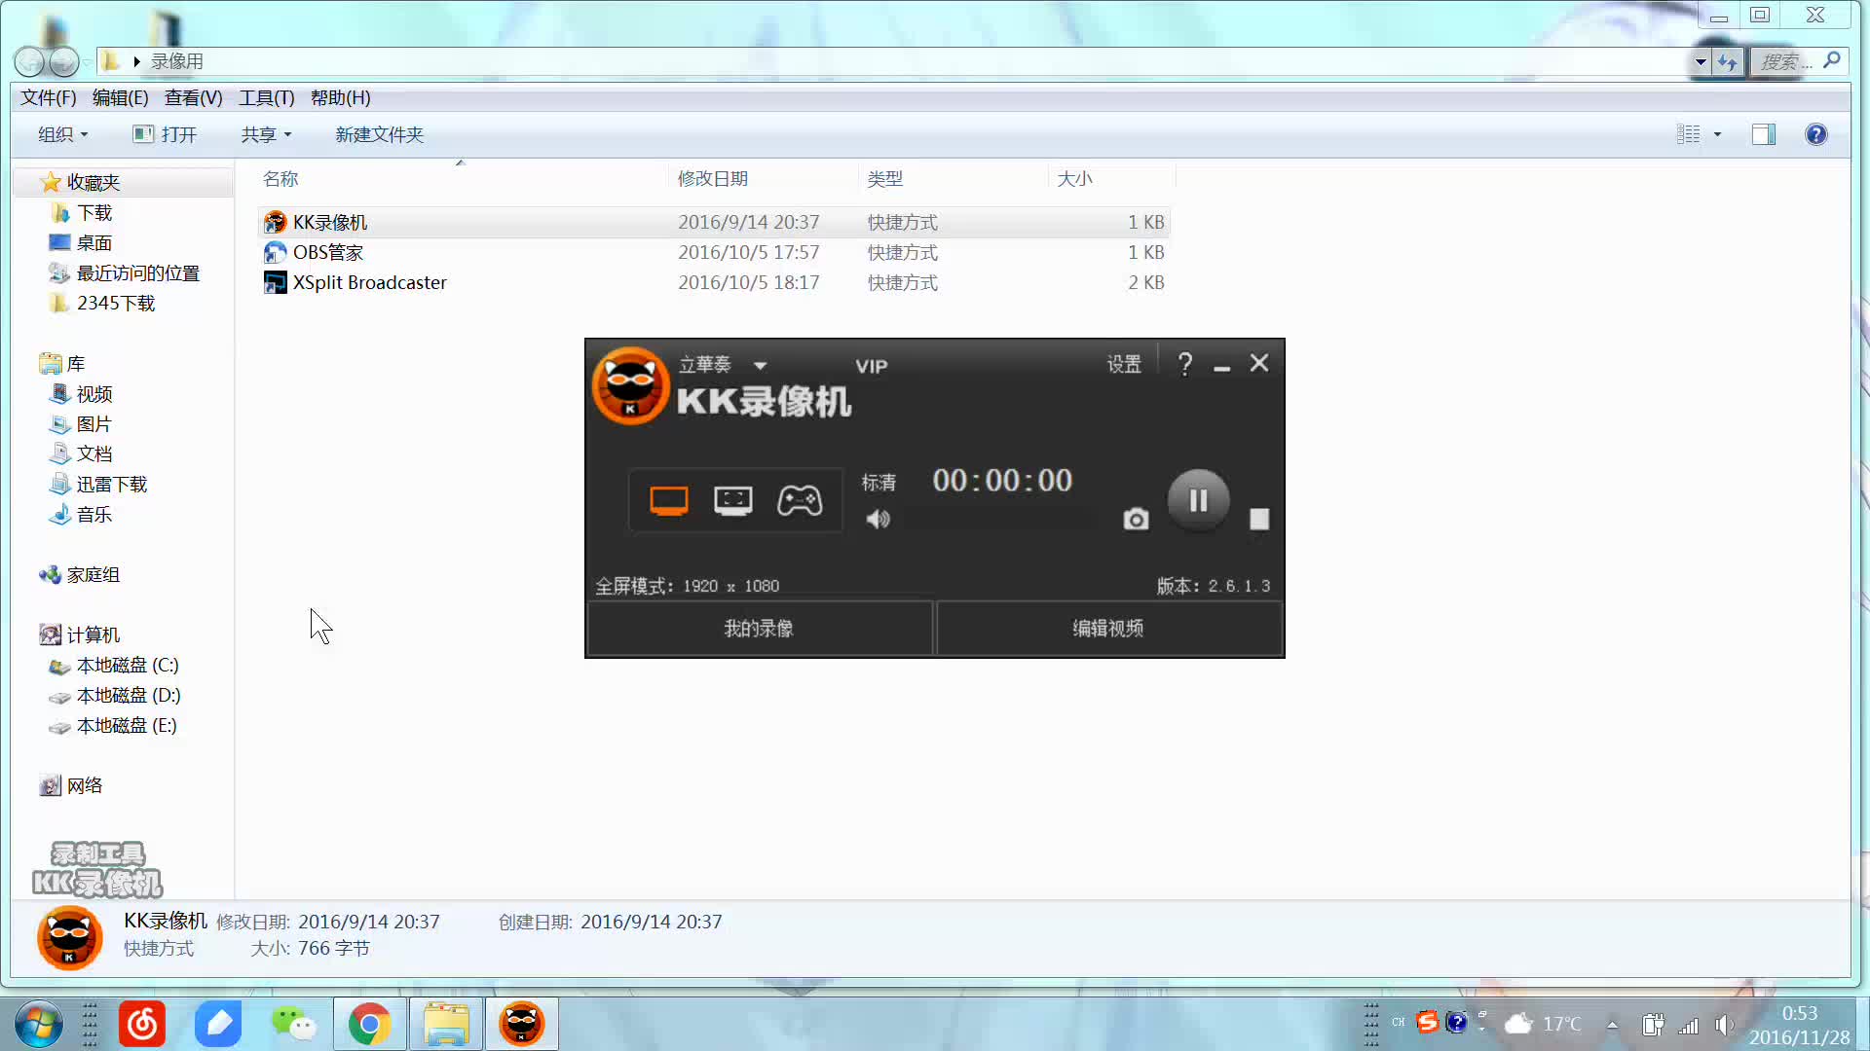1870x1051 pixels.
Task: Expand the address bar history dropdown
Action: 1700,61
